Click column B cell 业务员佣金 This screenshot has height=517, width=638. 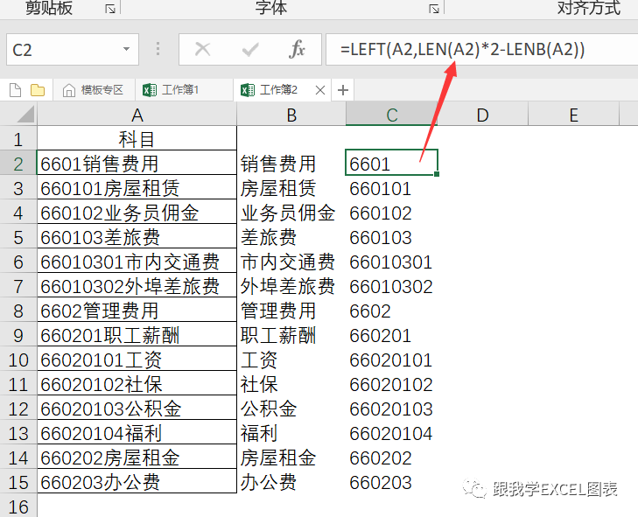tap(291, 212)
